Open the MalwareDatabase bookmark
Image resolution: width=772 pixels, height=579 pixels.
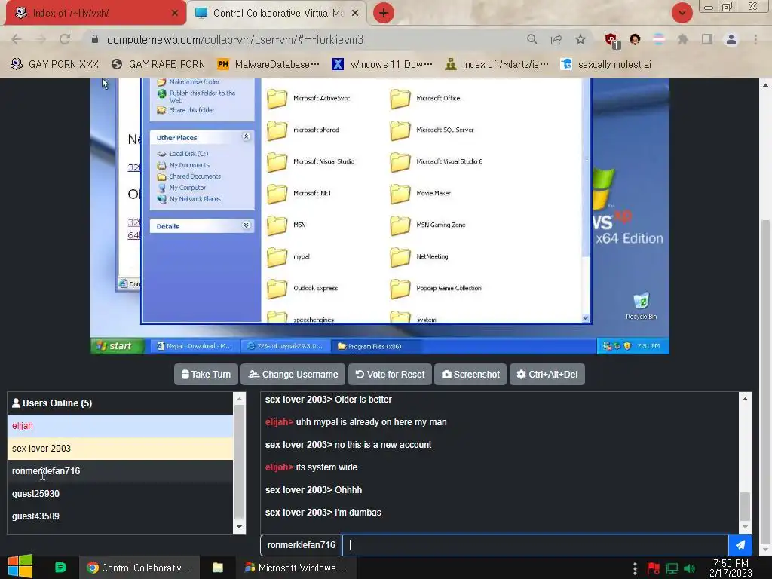[x=268, y=65]
